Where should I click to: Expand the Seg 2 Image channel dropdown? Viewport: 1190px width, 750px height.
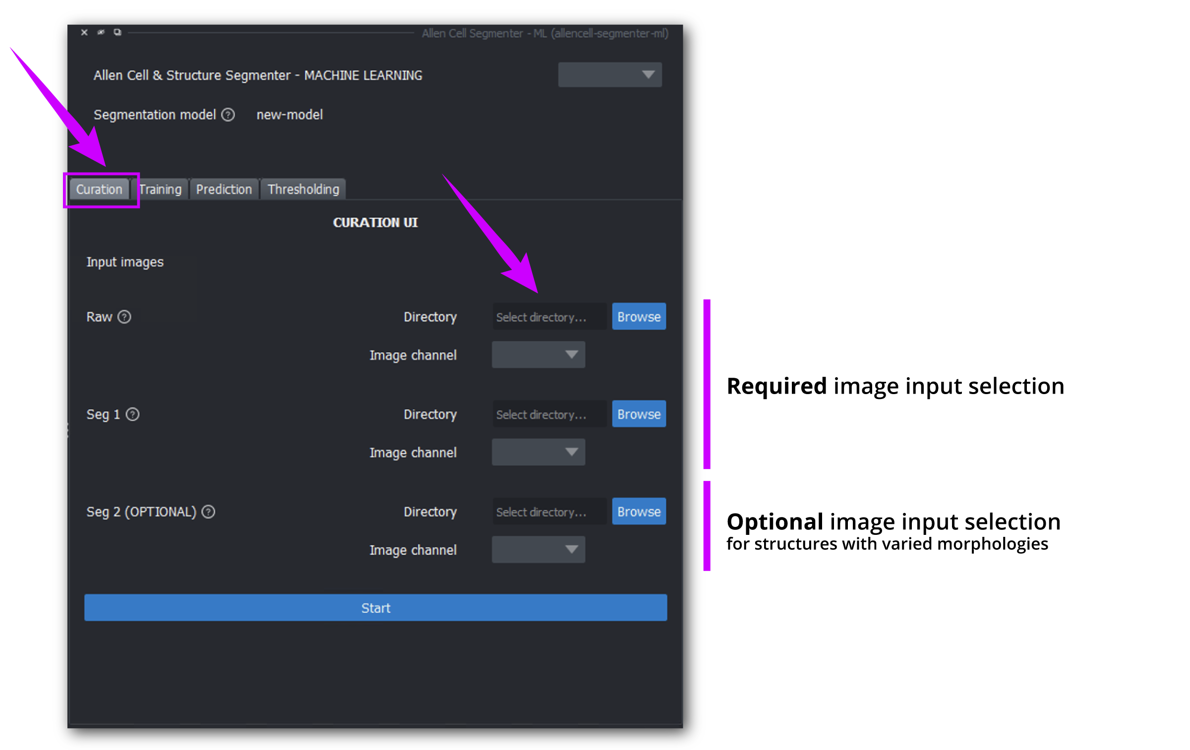(538, 549)
